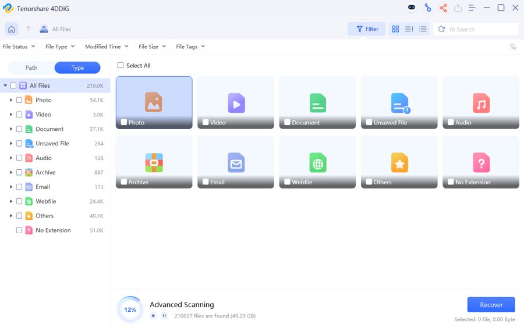Click the Audio icon in sidebar tree
Screen dimensions: 524x328
29,158
